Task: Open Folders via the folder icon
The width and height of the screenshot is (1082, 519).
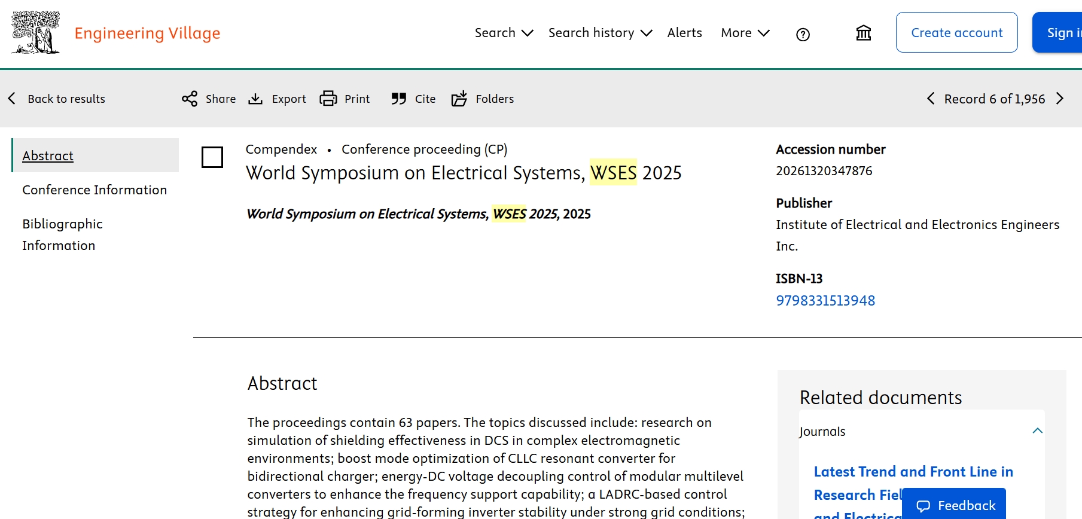Action: coord(459,99)
